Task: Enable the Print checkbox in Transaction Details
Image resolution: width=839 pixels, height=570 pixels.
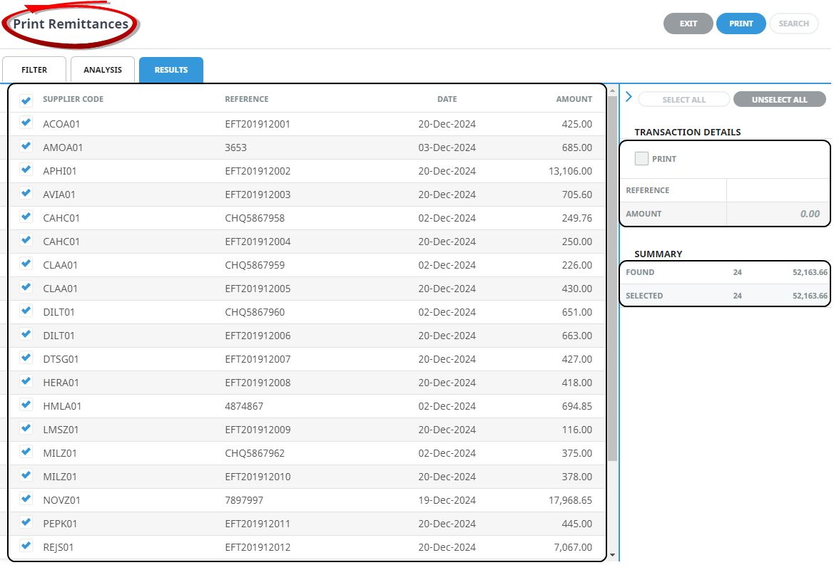Action: [641, 159]
